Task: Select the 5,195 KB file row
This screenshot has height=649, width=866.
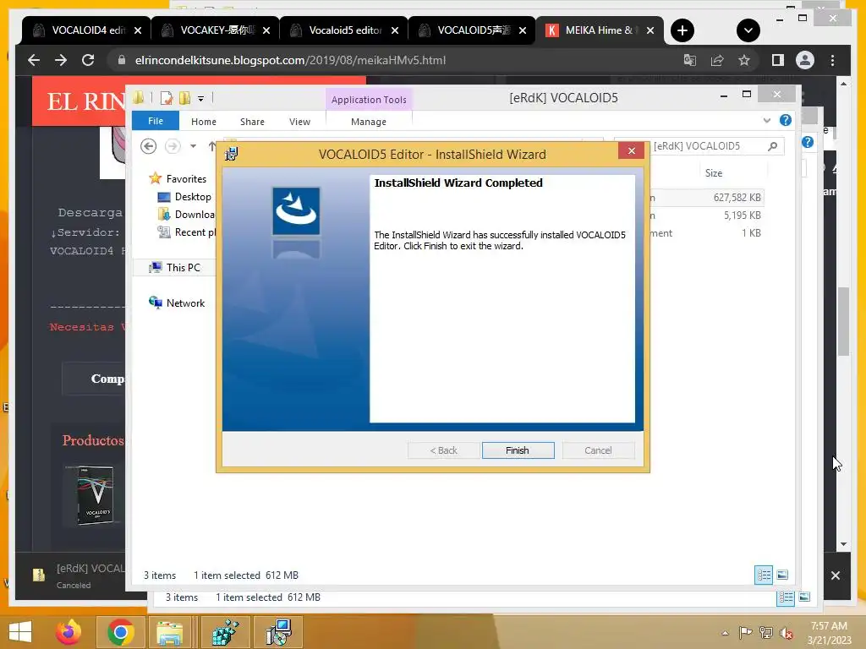Action: [x=707, y=215]
